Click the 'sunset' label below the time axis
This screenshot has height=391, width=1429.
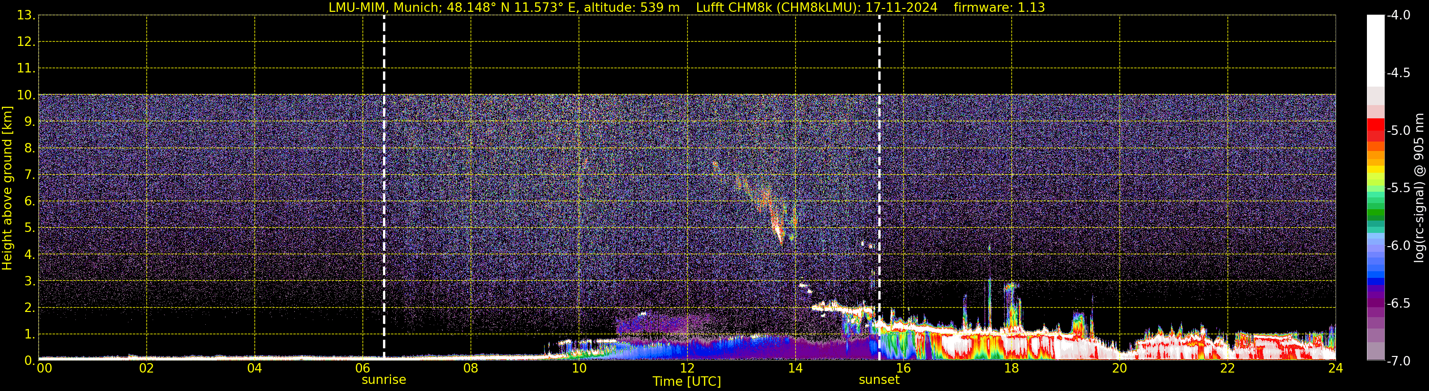tap(879, 380)
